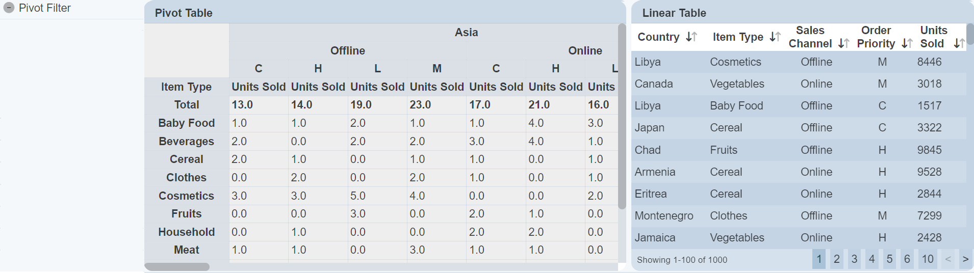Select the Asia column header
974x273 pixels.
click(x=466, y=33)
